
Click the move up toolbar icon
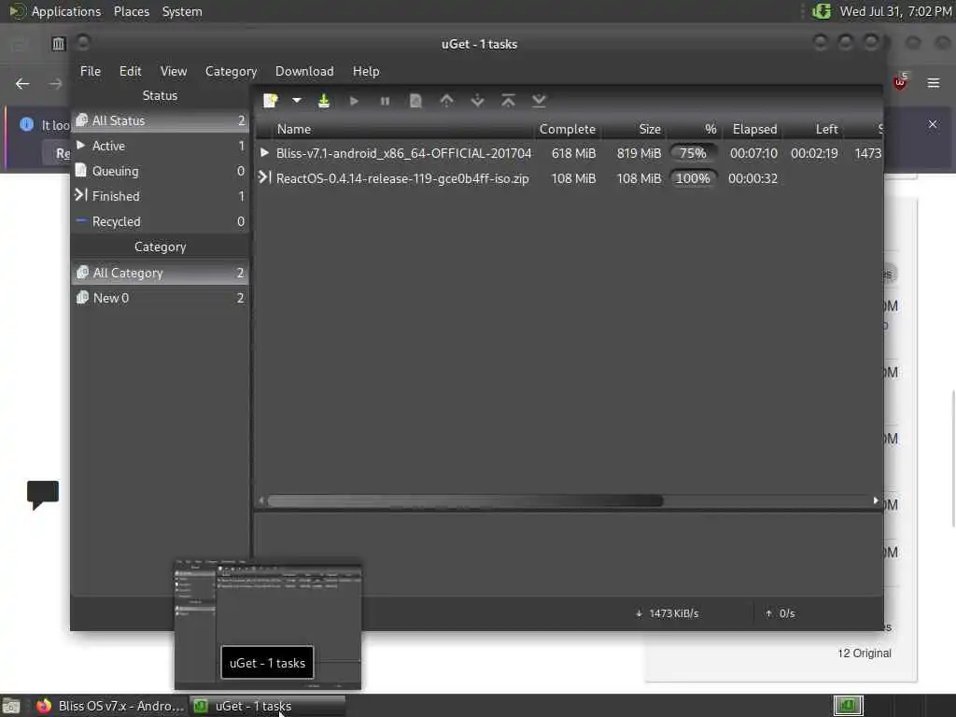point(447,101)
